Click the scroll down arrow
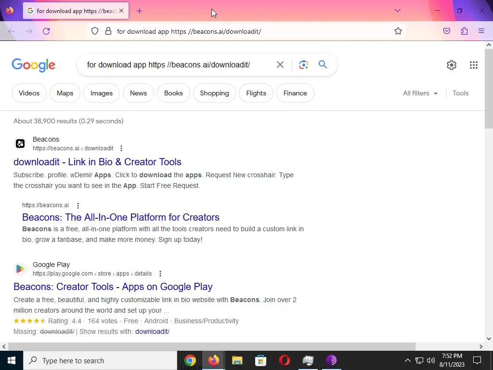 pyautogui.click(x=489, y=339)
